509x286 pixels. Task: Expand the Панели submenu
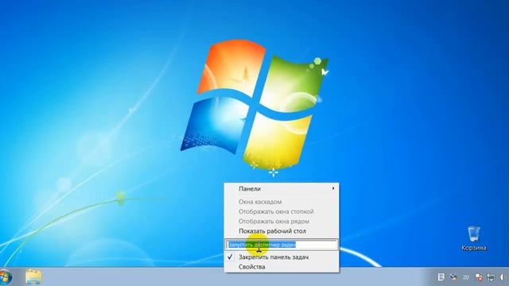pos(282,188)
